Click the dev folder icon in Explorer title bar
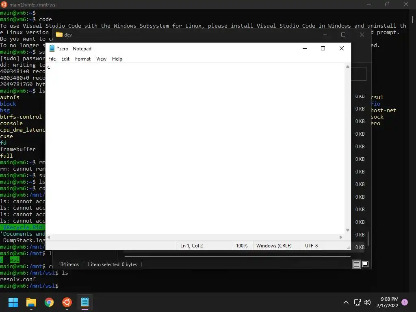Viewport: 416px width, 312px height. coord(59,35)
